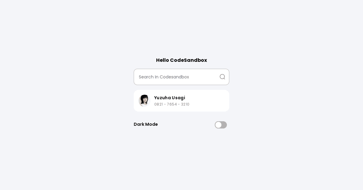Click the contact card background
Image resolution: width=363 pixels, height=190 pixels.
click(203, 101)
